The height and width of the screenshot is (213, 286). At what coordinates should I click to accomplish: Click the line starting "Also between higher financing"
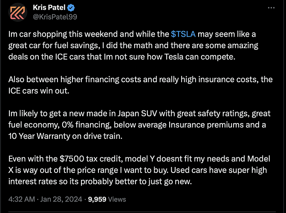tap(141, 80)
